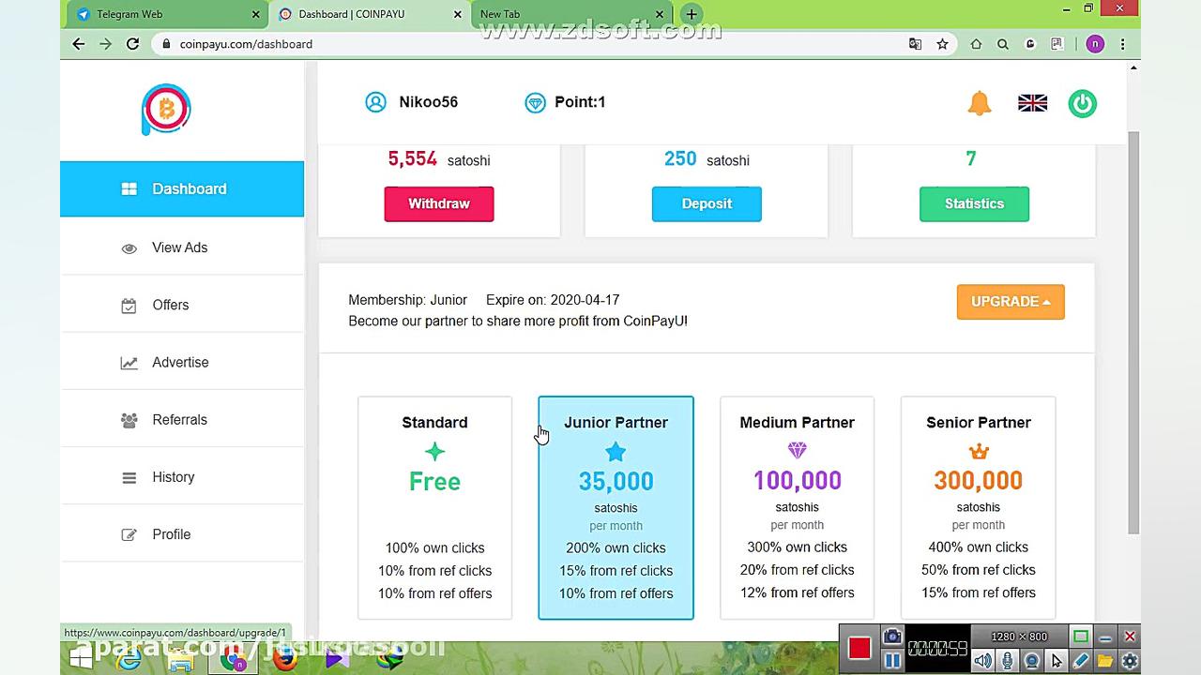Click the username Nikoo56
Viewport: 1201px width, 675px height.
[x=428, y=102]
